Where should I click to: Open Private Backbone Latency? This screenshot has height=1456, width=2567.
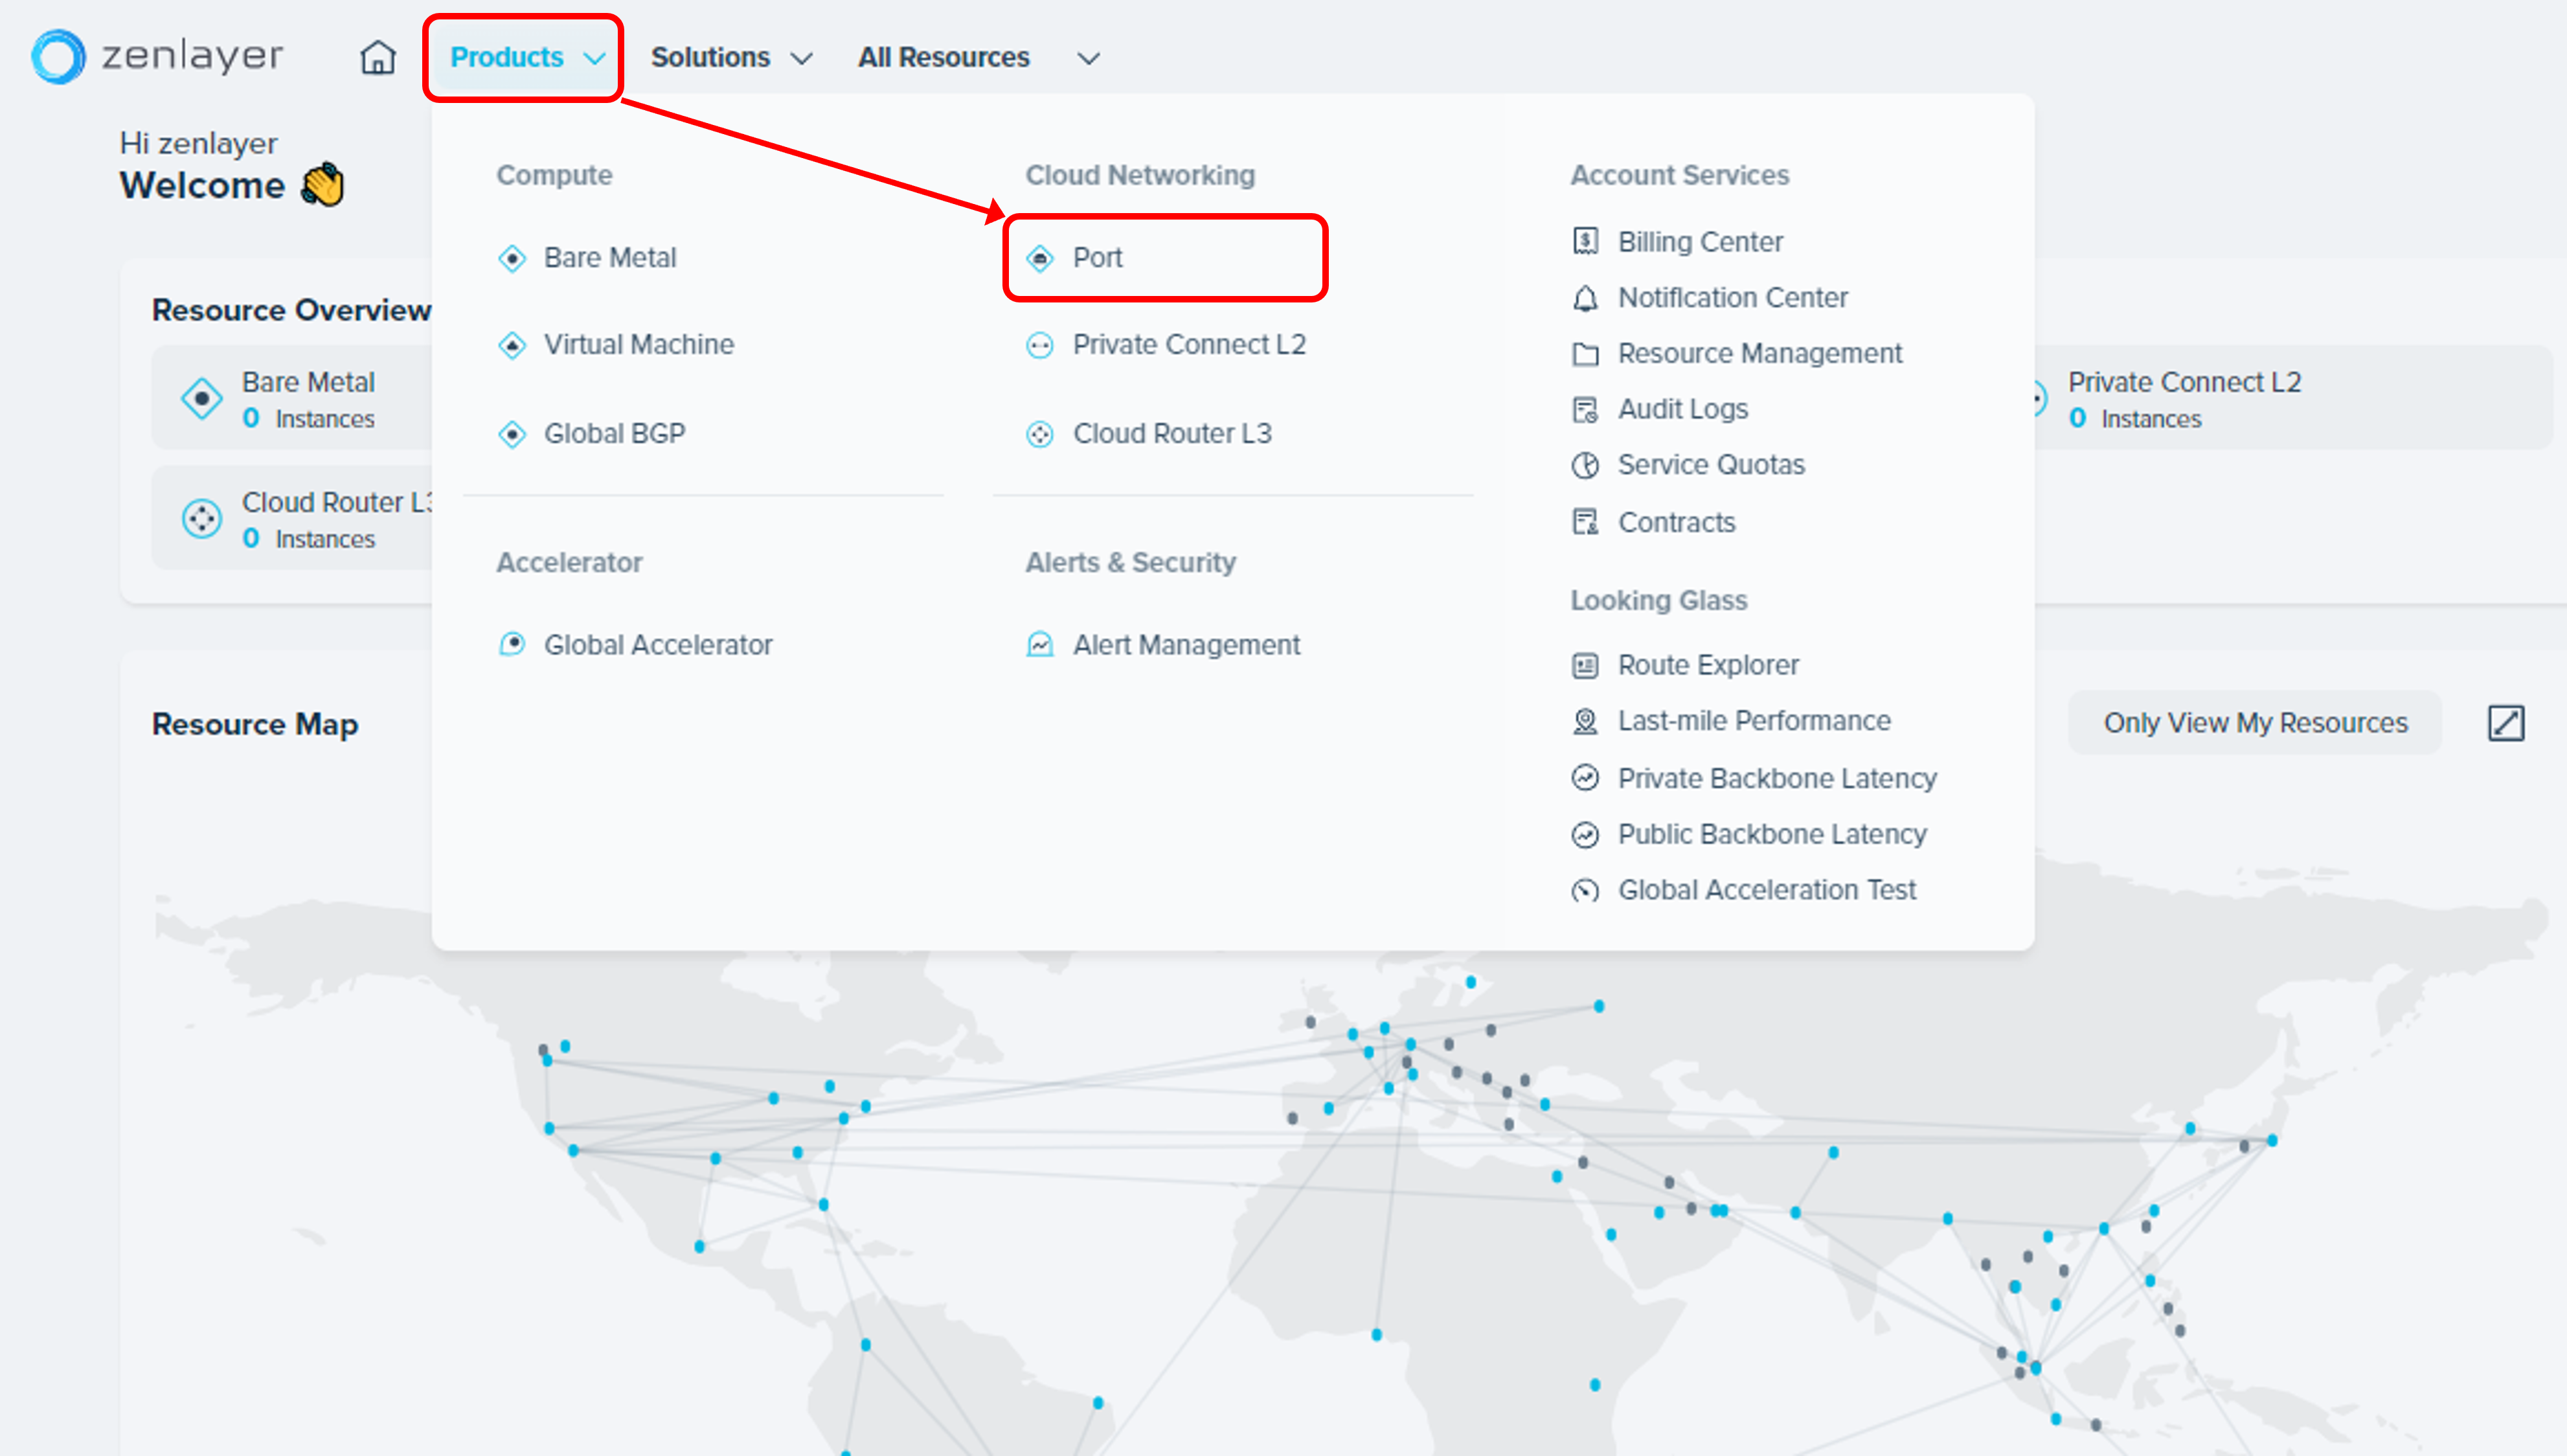1778,779
